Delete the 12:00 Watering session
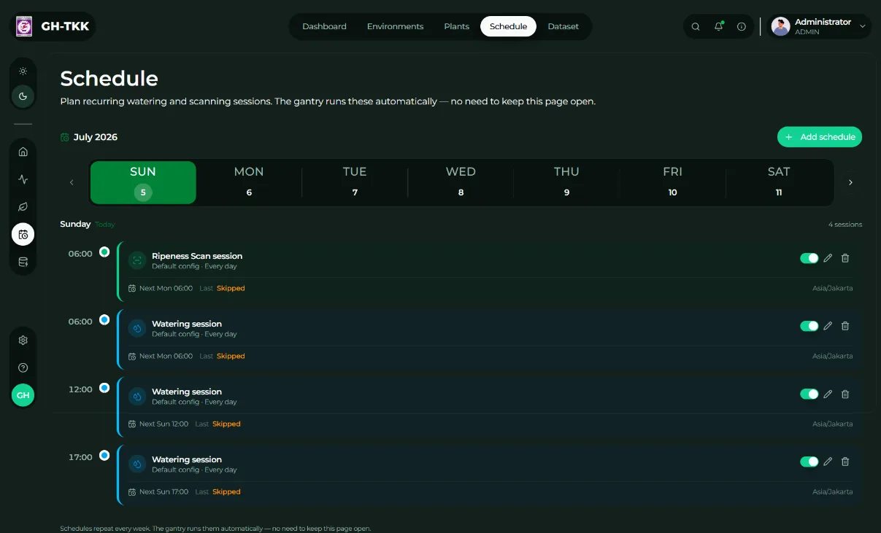The width and height of the screenshot is (881, 533). (845, 394)
